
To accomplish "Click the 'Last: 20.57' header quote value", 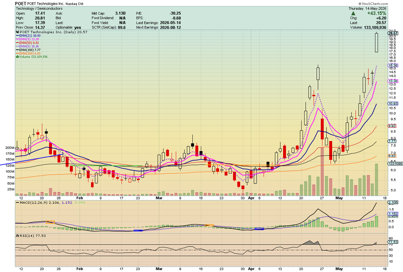I will (381, 23).
